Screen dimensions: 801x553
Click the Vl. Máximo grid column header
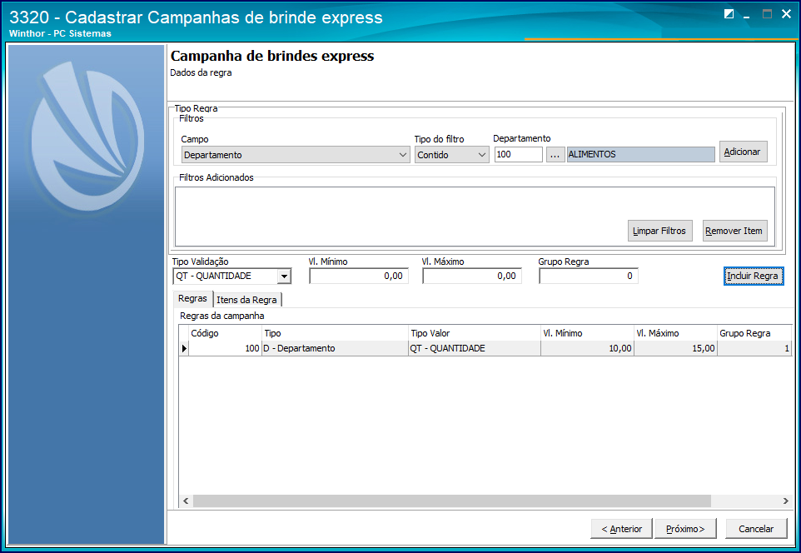pos(674,333)
